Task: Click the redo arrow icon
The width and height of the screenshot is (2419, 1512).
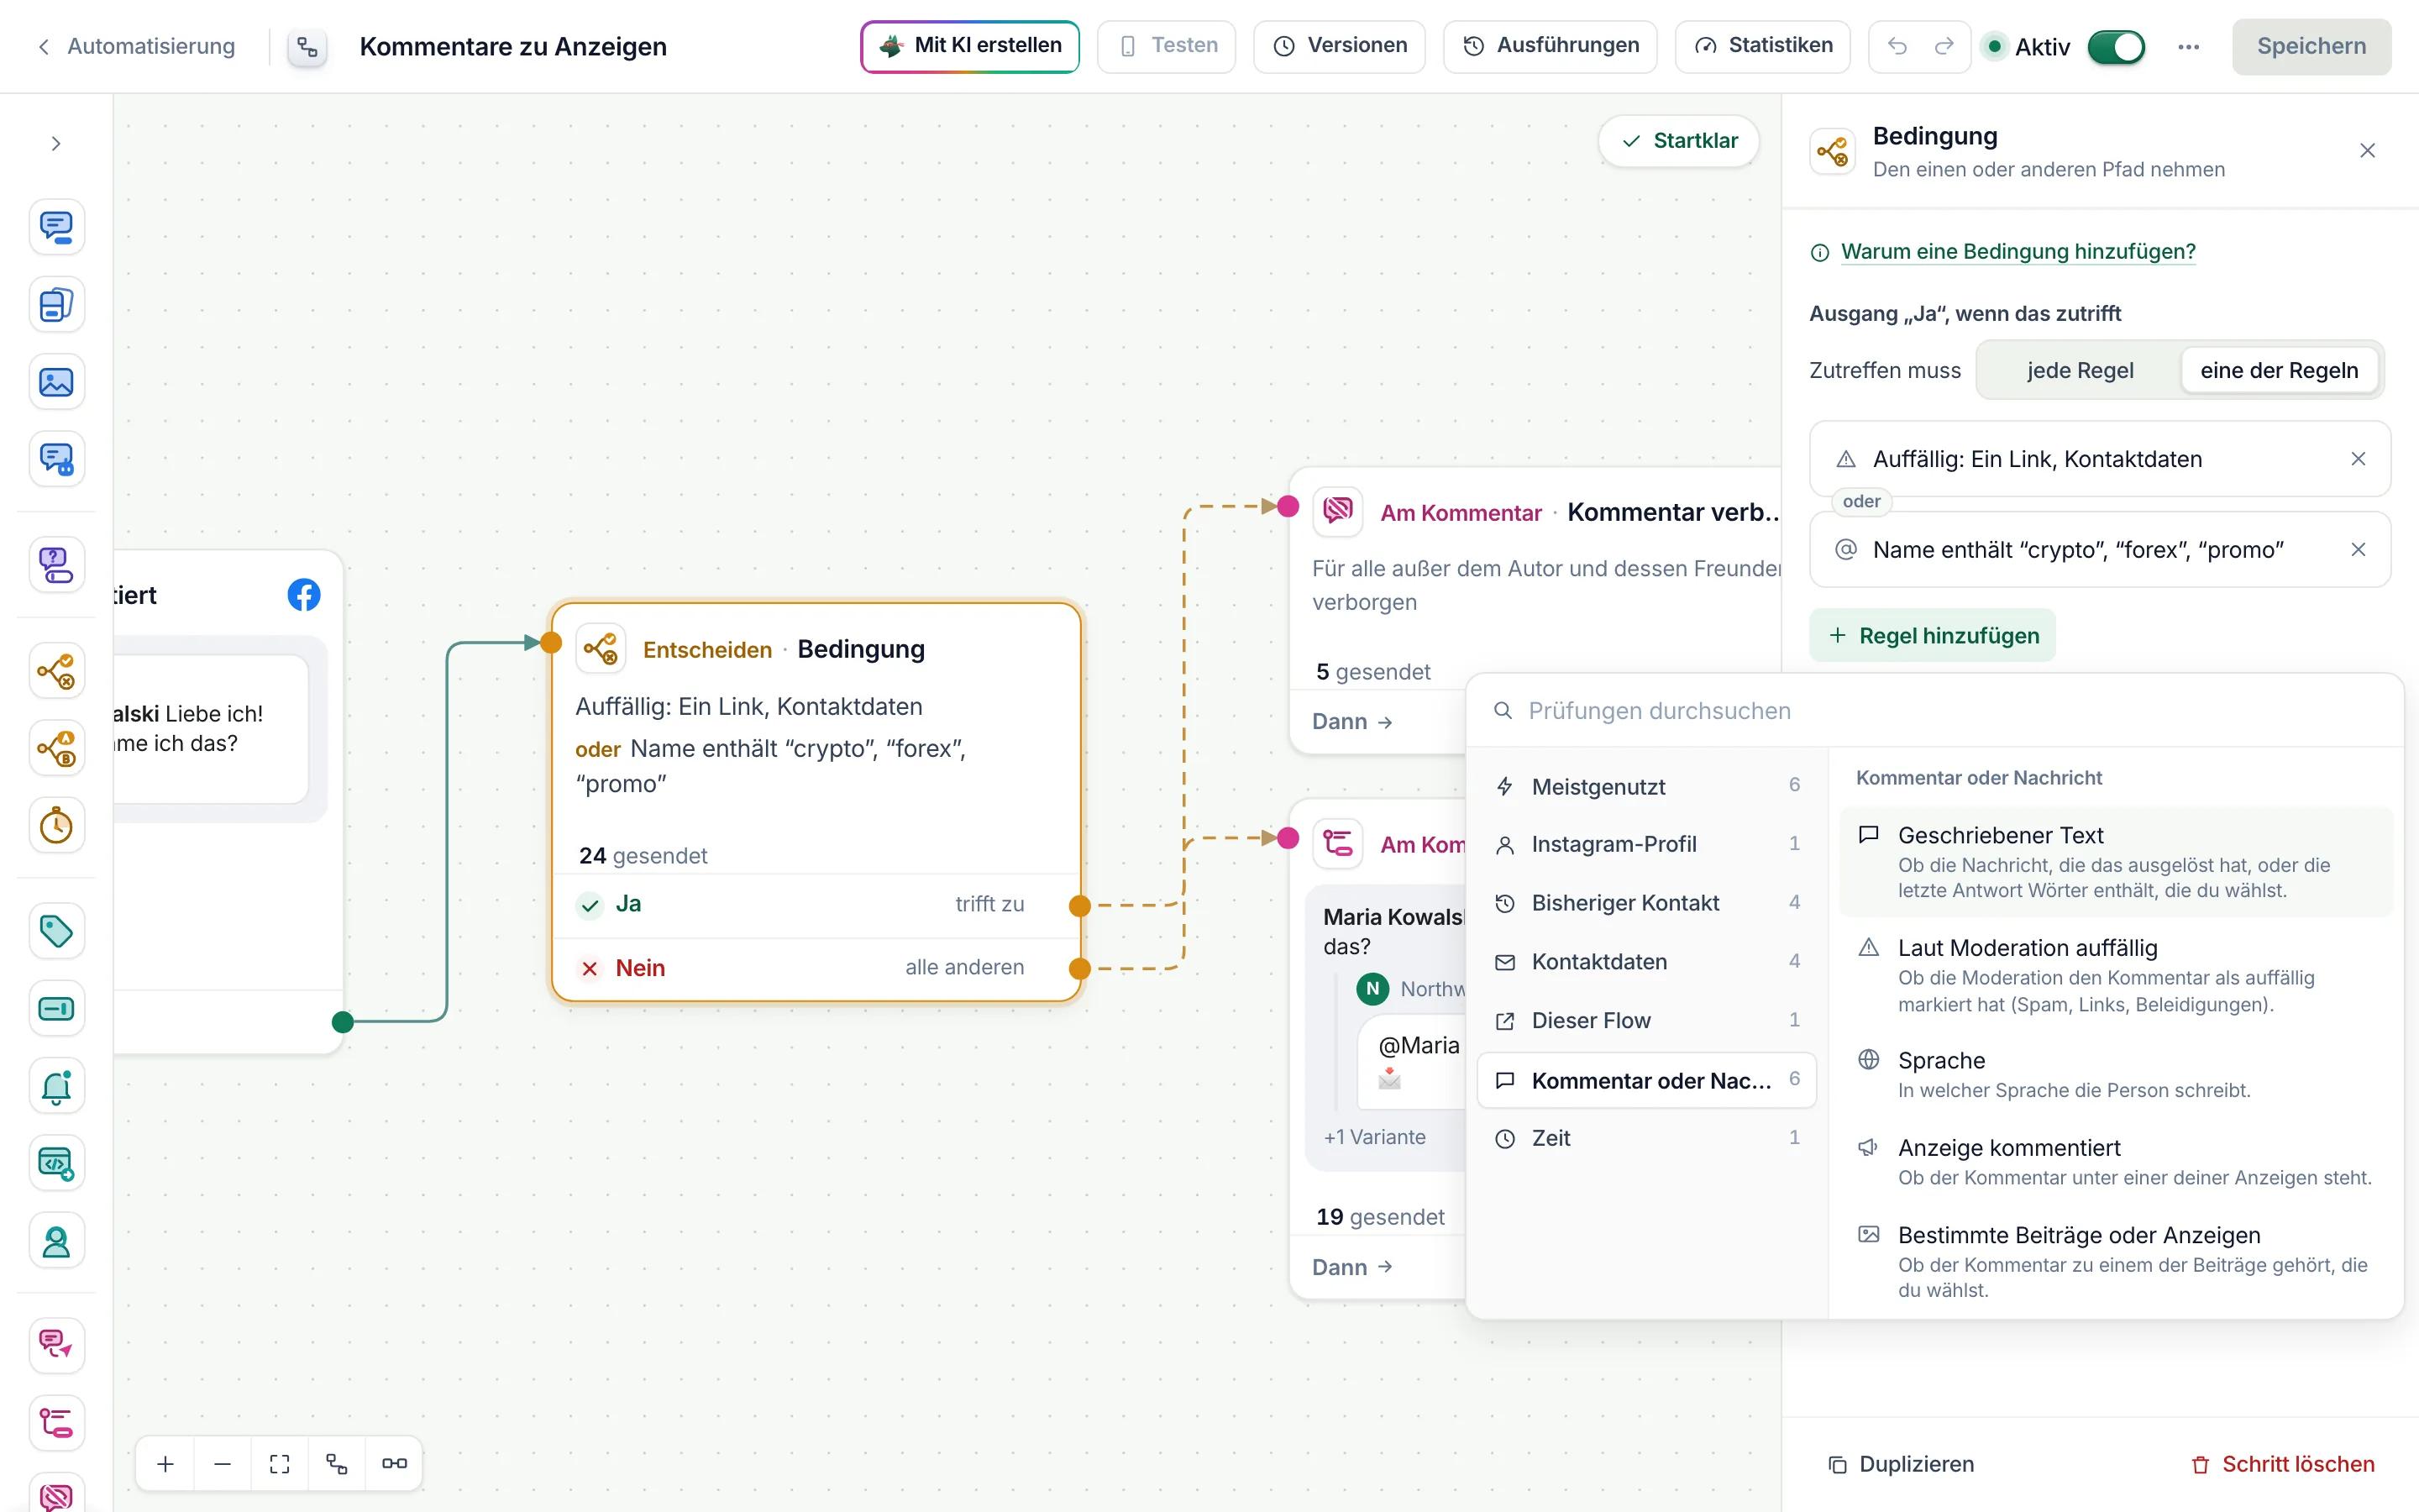Action: tap(1944, 46)
